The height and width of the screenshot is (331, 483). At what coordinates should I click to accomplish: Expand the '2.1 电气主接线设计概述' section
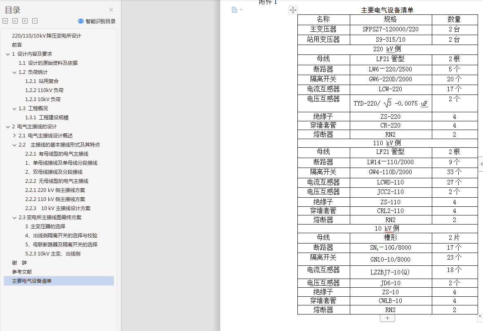(14, 136)
